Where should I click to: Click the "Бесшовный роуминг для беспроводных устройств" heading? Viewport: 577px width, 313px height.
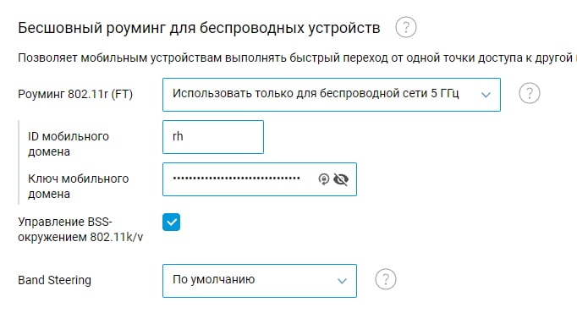199,28
